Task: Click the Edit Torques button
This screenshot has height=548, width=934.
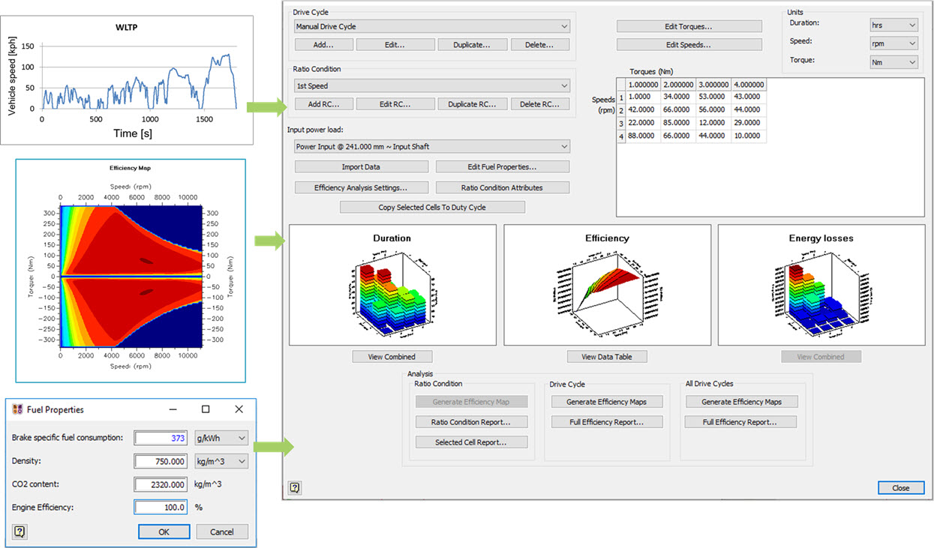Action: tap(688, 26)
